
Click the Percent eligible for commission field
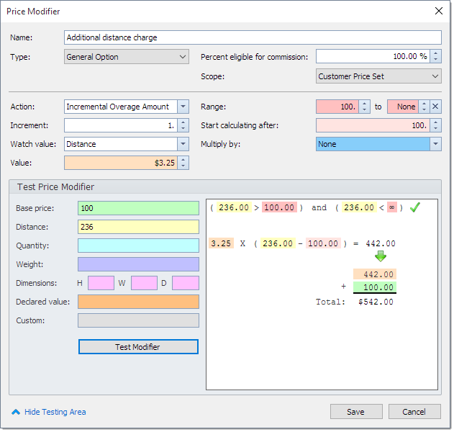[373, 56]
